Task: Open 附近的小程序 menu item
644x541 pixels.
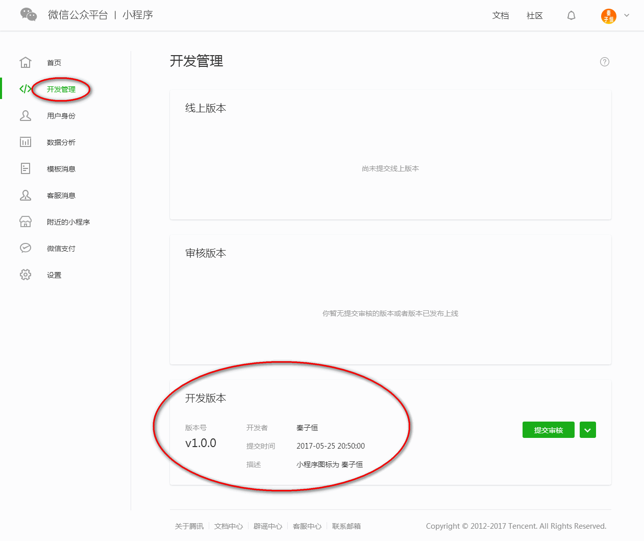Action: tap(68, 222)
